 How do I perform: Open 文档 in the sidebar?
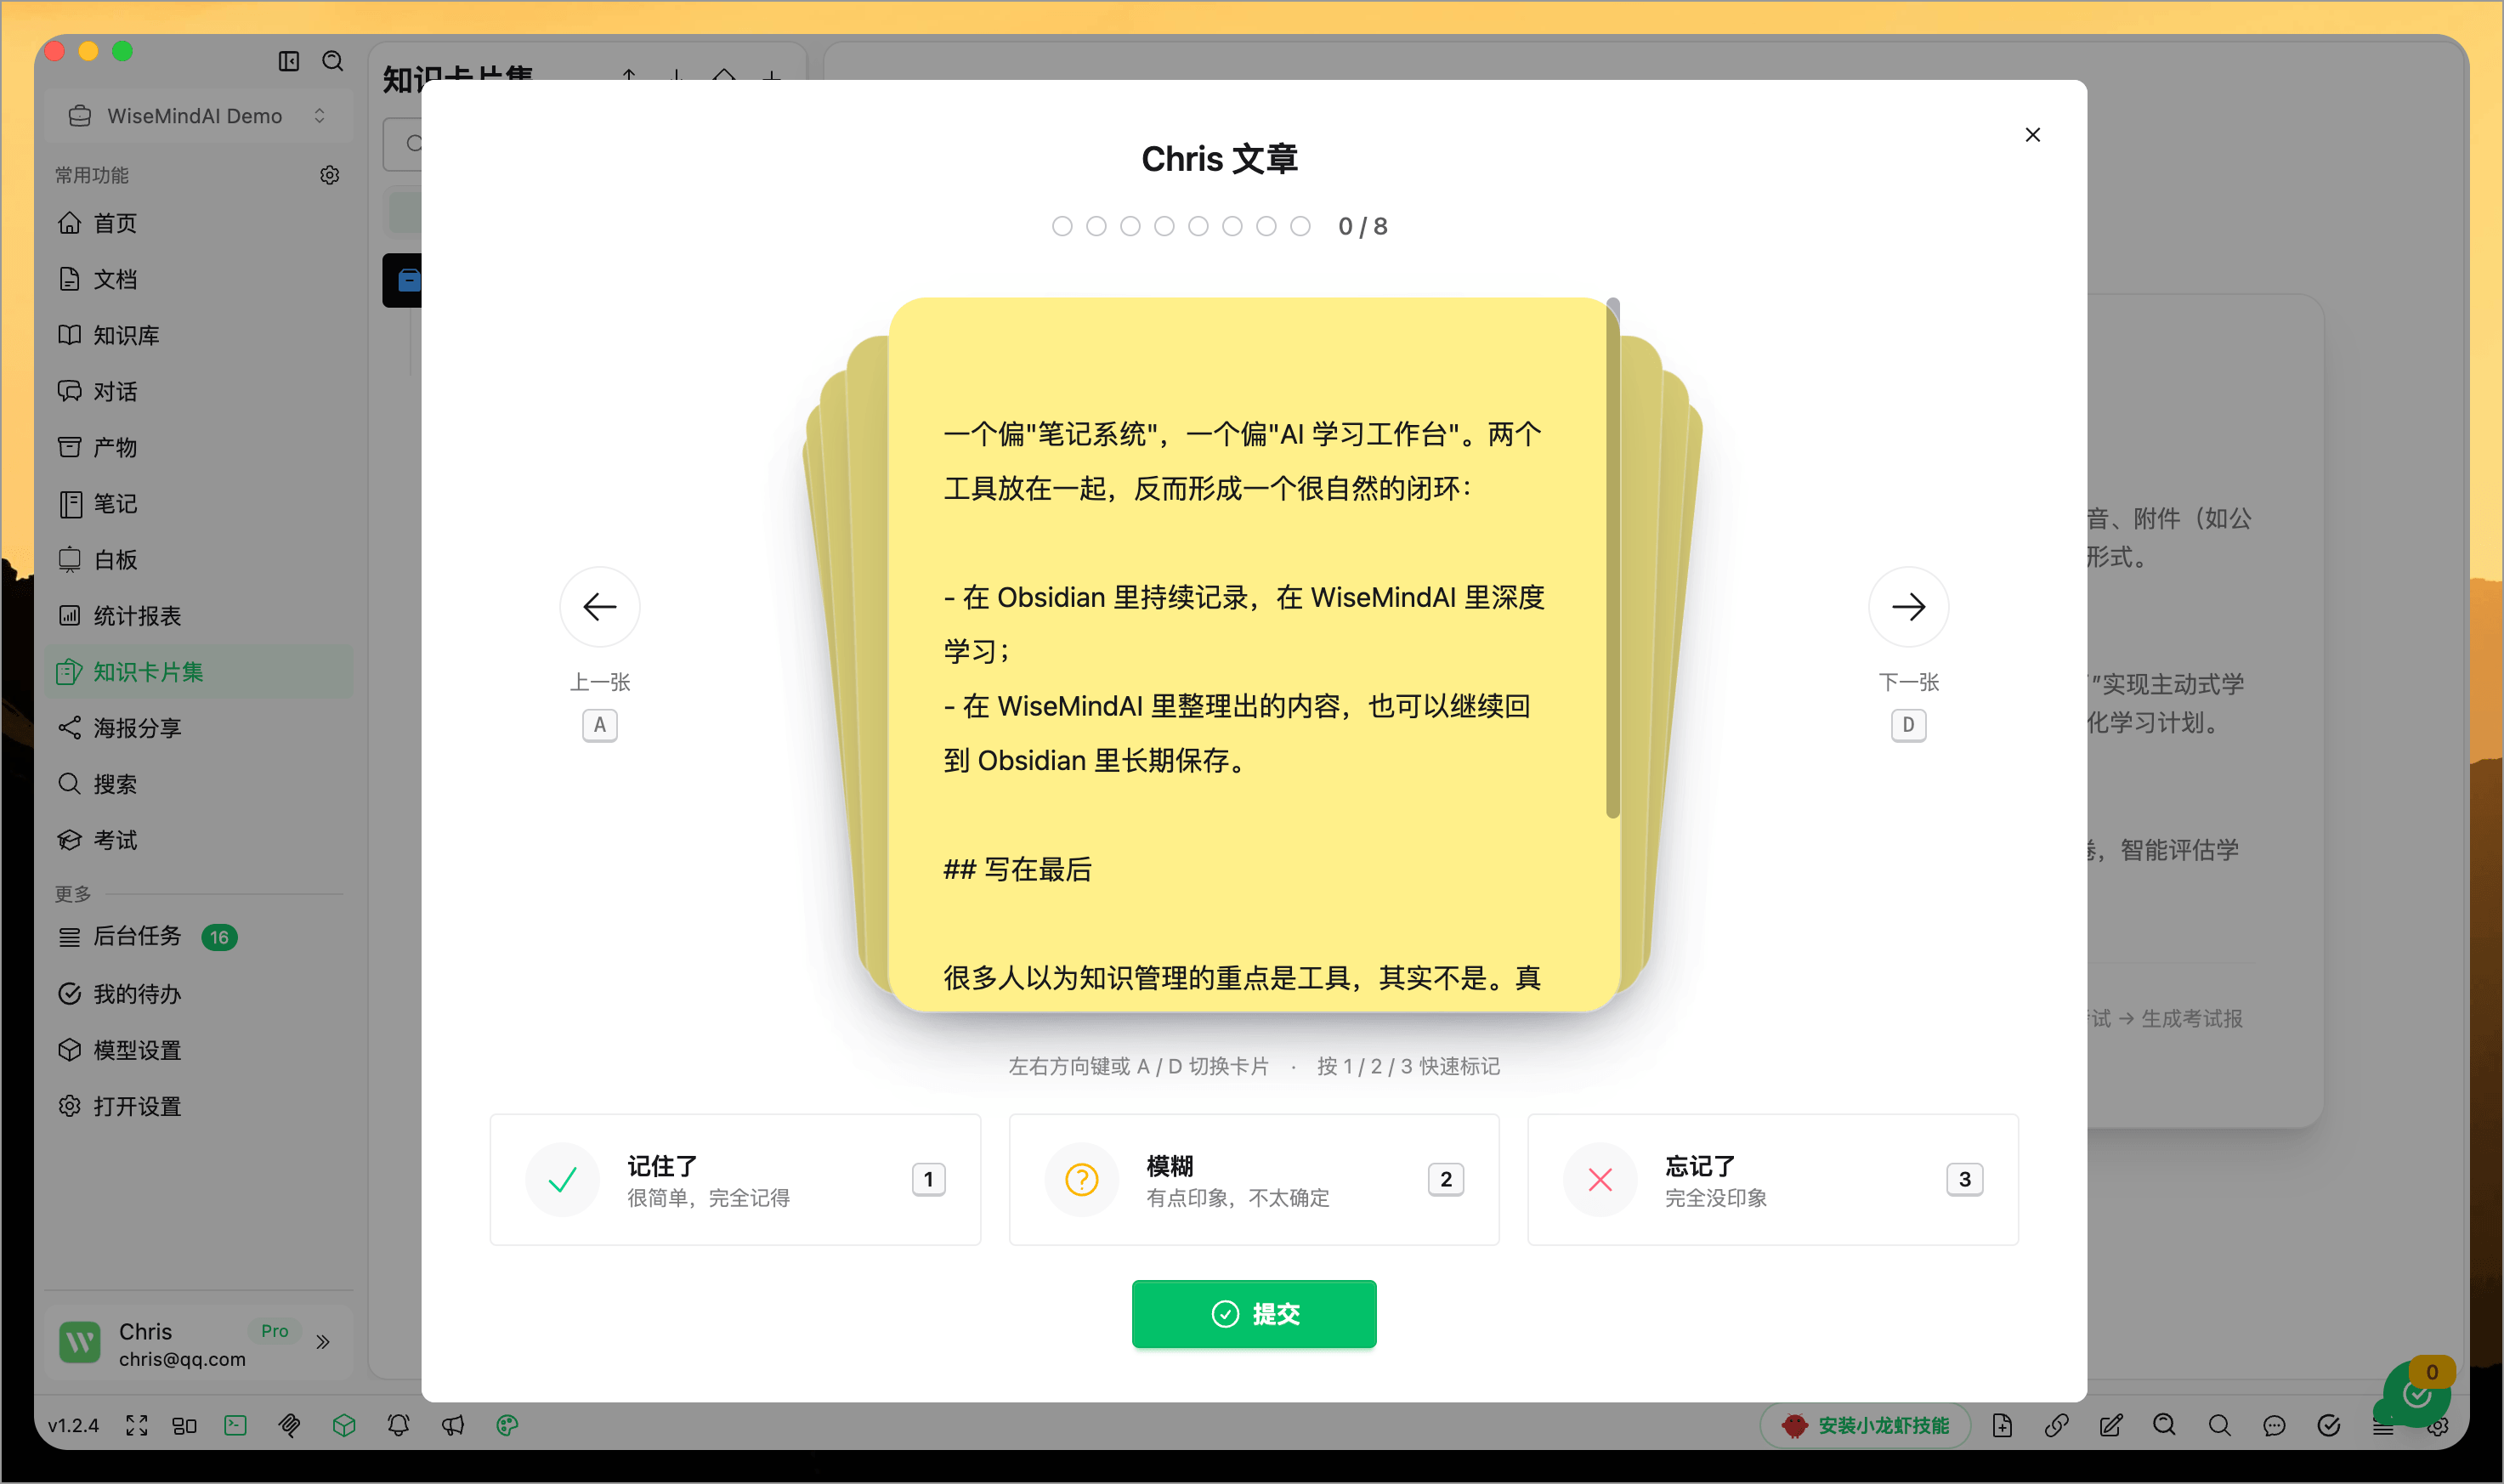[198, 279]
